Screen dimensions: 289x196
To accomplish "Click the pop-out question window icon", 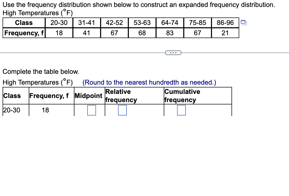I will coord(243,23).
